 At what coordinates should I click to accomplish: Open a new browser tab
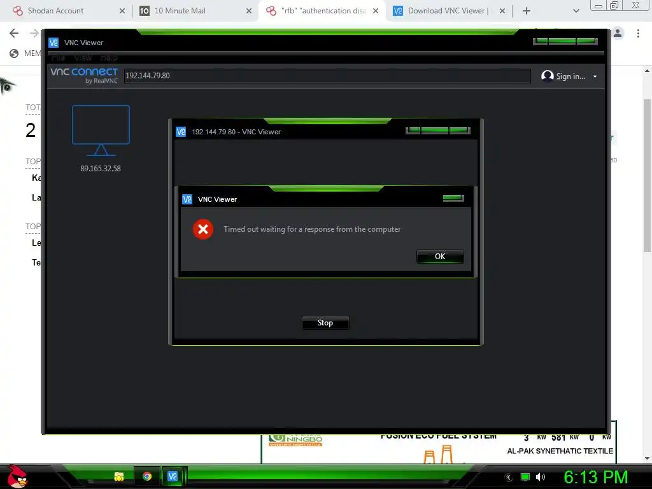pyautogui.click(x=527, y=11)
